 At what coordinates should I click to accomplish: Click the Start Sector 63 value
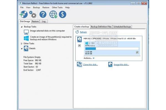click(x=37, y=67)
